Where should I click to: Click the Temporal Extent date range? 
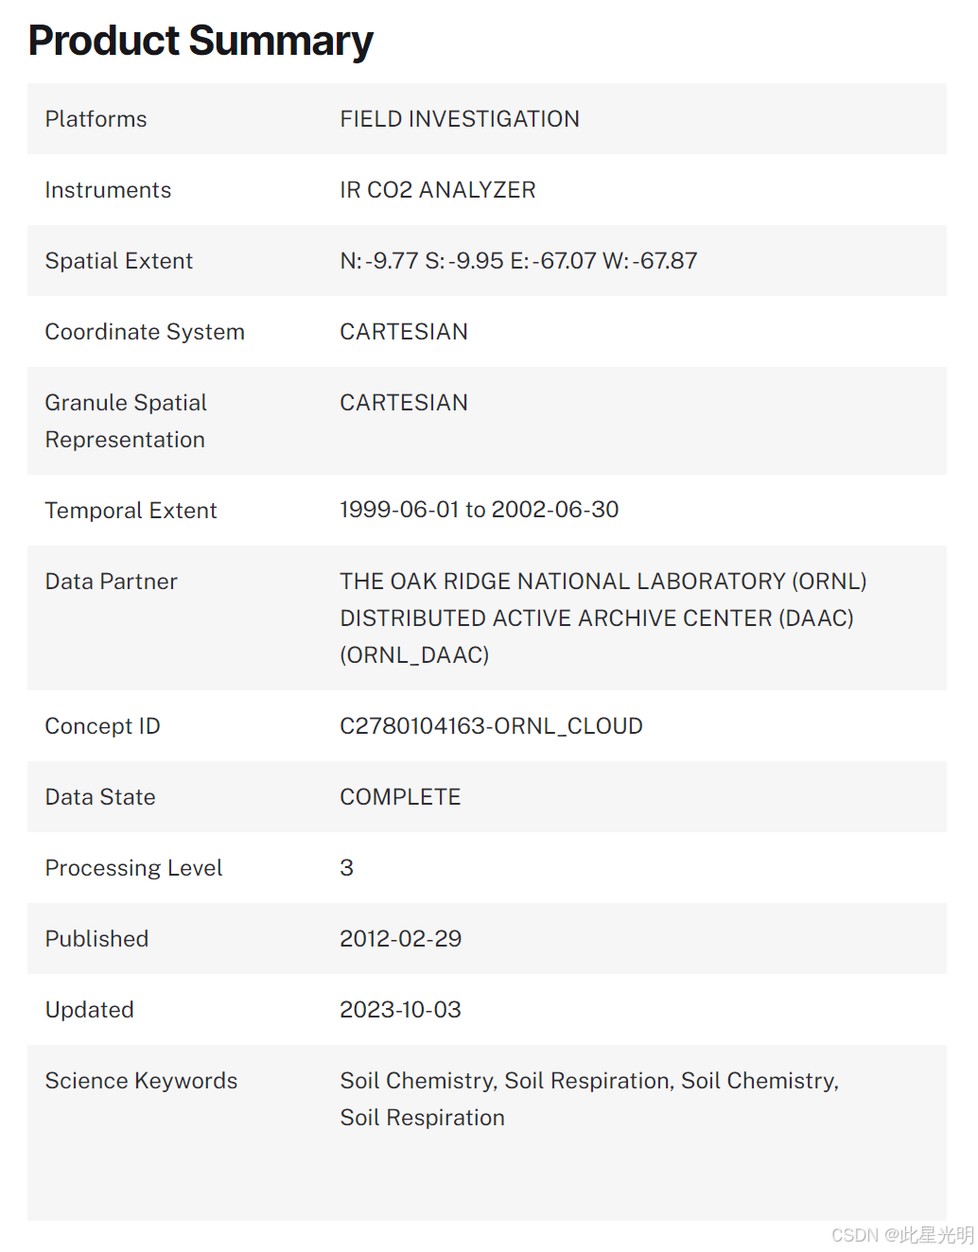(x=479, y=510)
